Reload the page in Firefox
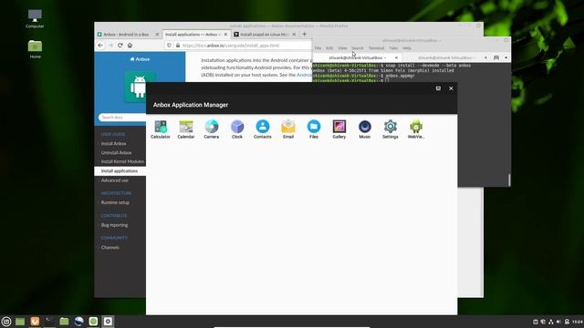Viewport: 584px width, 328px height. tap(120, 46)
